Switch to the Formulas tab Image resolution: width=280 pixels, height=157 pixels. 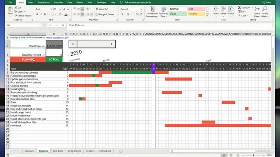click(x=58, y=3)
